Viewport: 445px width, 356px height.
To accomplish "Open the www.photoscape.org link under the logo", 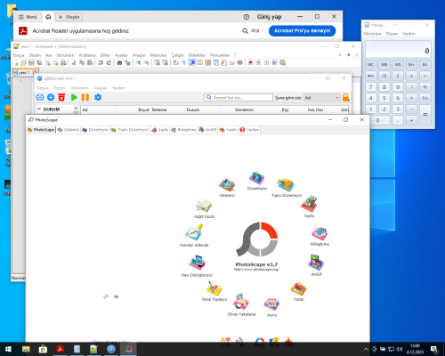I will point(256,270).
